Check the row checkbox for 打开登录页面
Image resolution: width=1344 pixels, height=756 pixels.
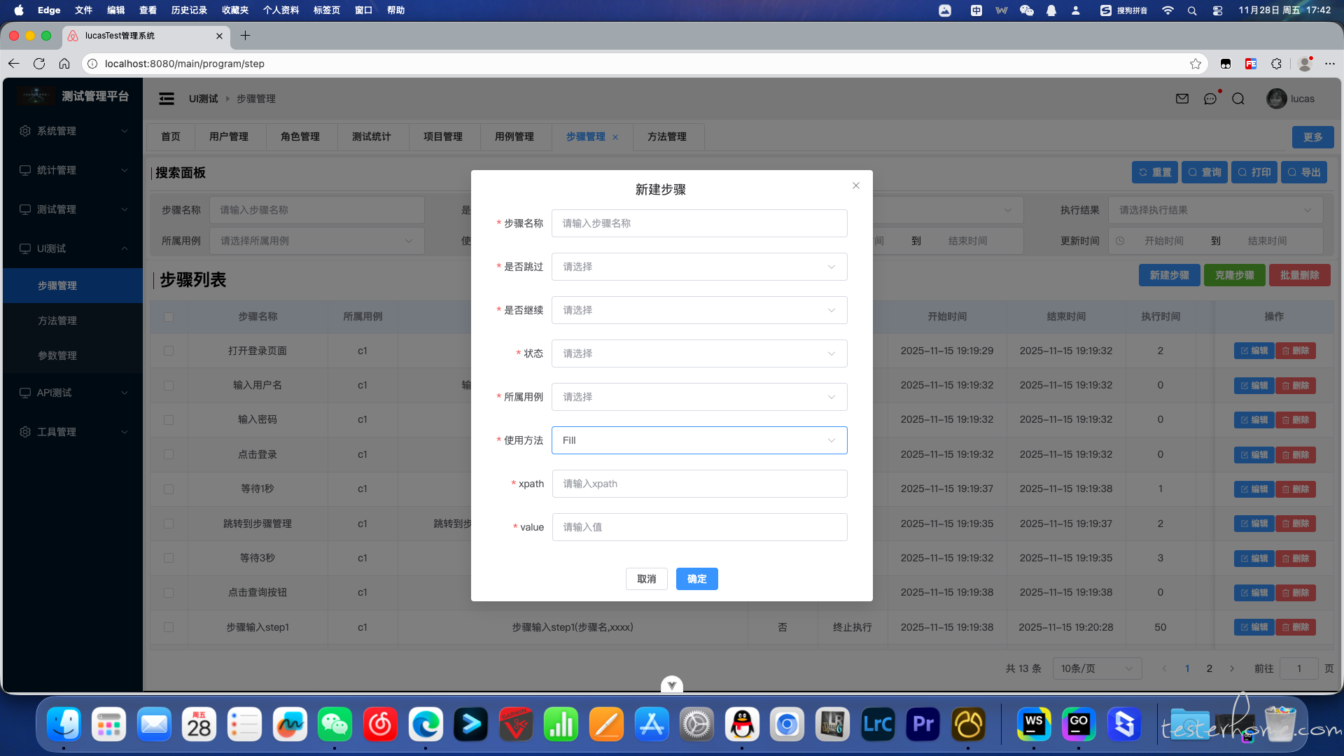pyautogui.click(x=169, y=351)
